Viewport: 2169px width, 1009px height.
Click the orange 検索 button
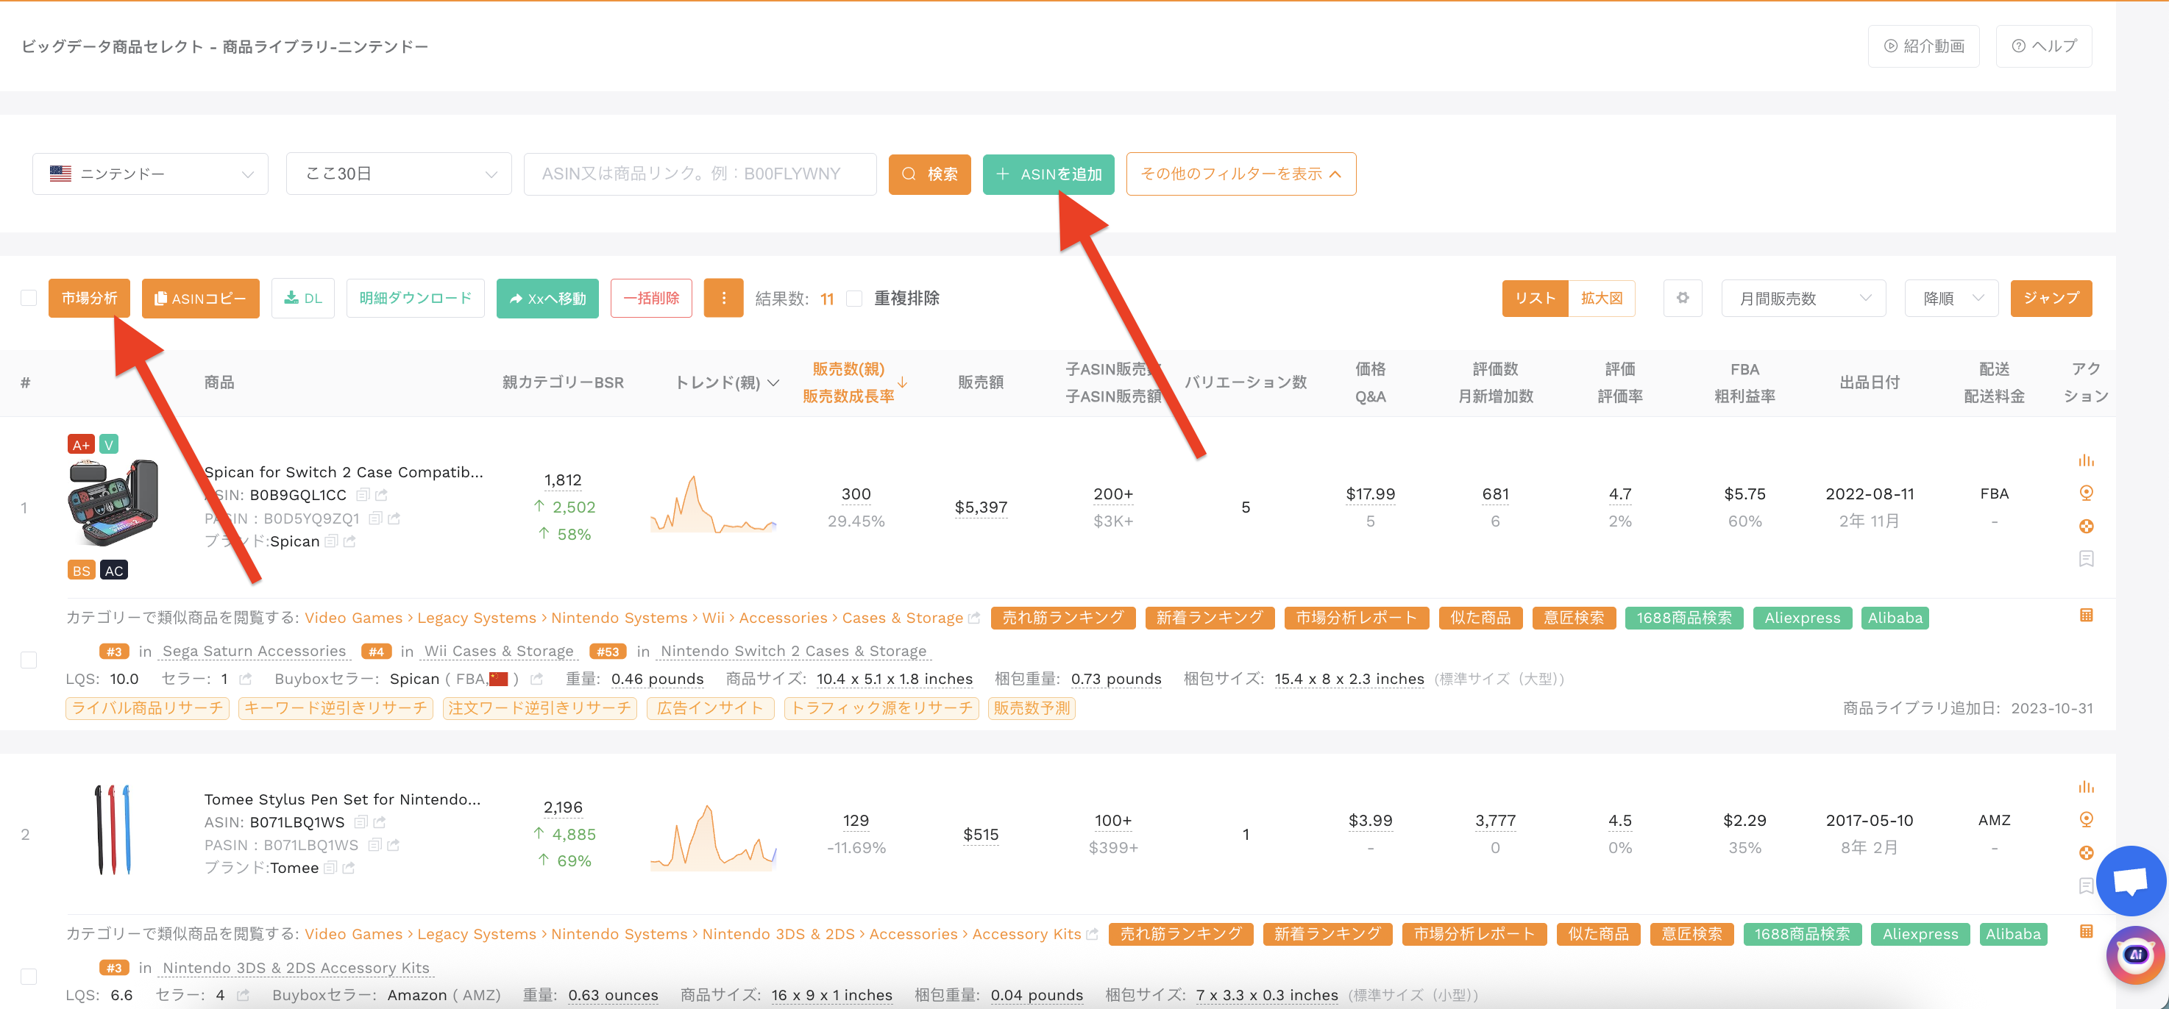pyautogui.click(x=929, y=174)
